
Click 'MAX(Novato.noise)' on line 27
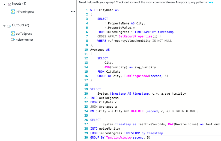point(183,124)
